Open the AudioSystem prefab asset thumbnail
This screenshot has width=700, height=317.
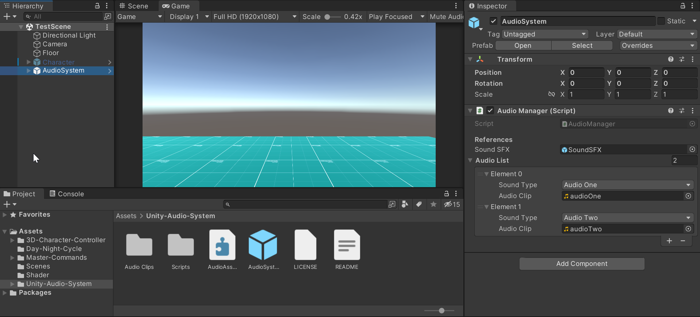coord(263,245)
